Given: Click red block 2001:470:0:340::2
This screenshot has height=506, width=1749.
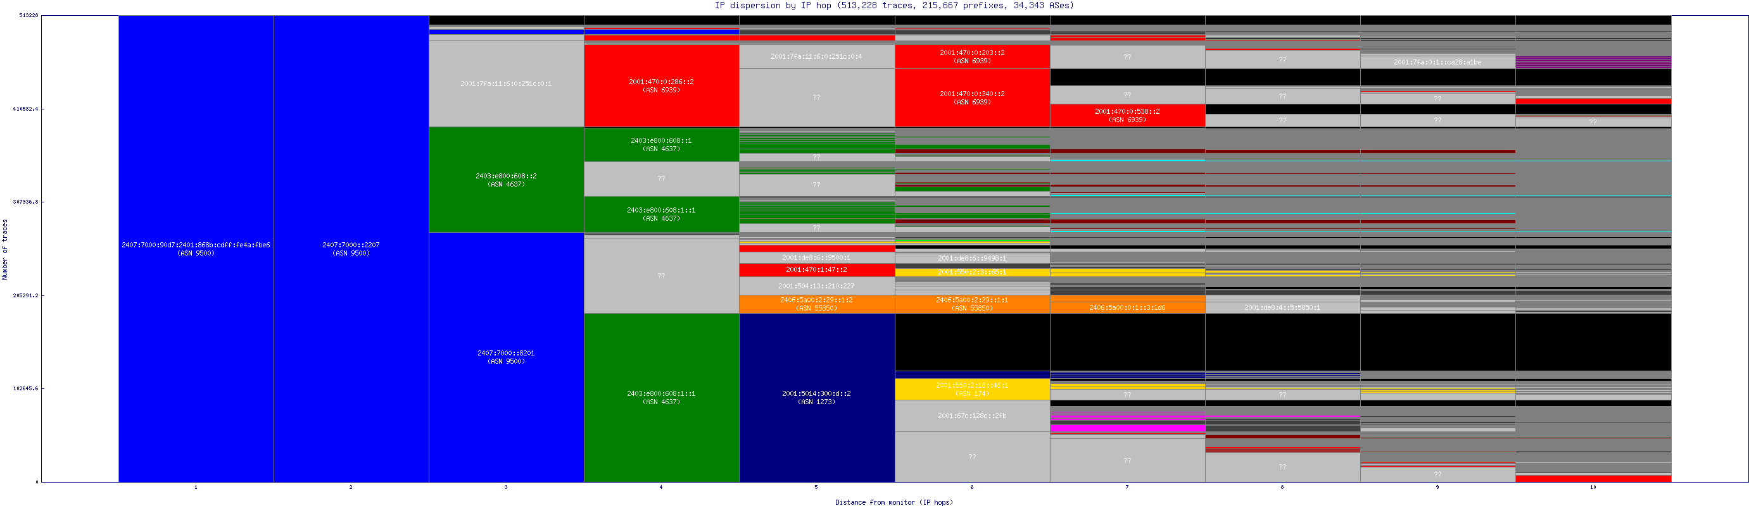Looking at the screenshot, I should coord(972,97).
